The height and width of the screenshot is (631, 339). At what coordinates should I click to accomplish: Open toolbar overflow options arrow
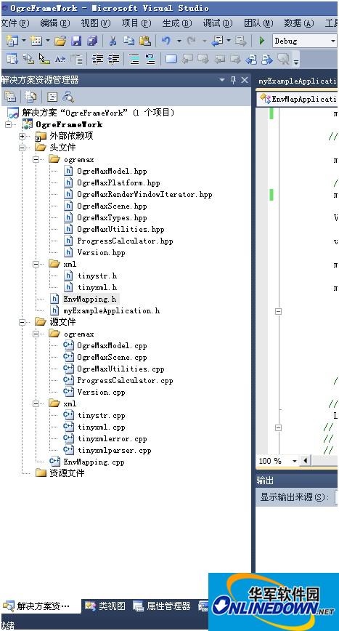point(296,63)
